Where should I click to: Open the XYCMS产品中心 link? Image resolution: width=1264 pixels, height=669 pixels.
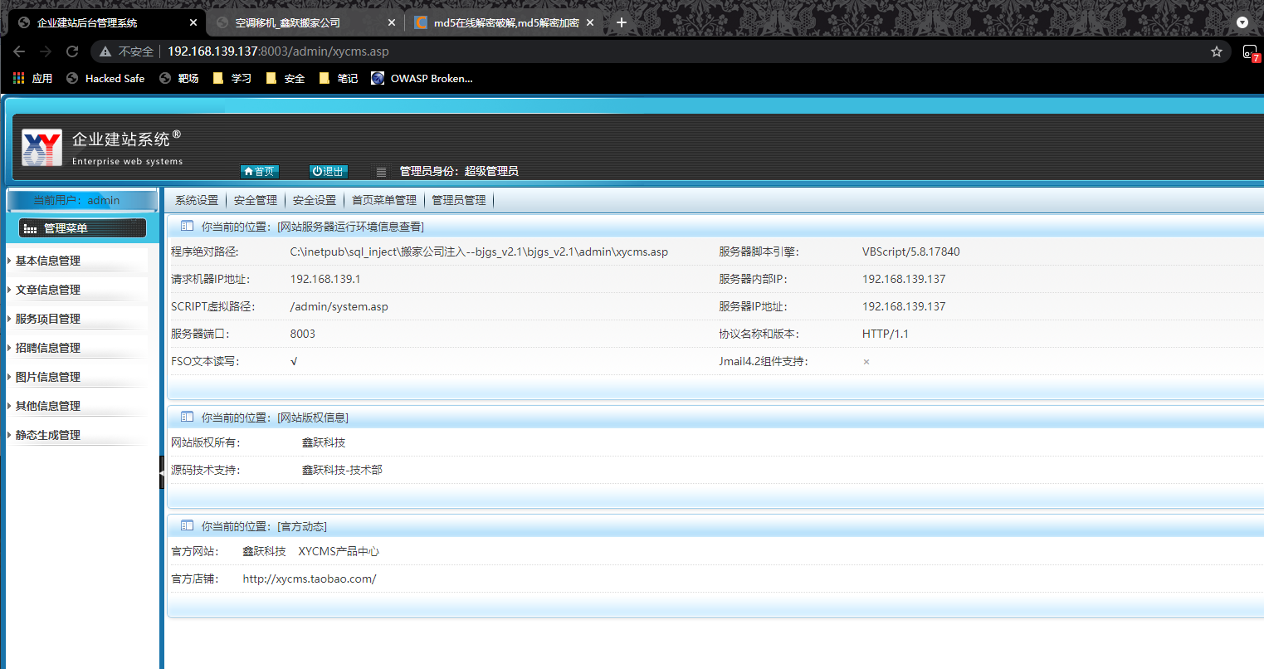coord(339,551)
